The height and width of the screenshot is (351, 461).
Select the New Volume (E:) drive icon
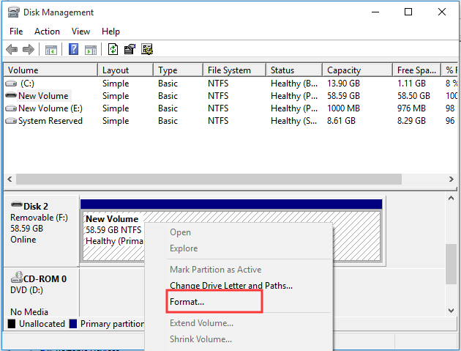(11, 108)
